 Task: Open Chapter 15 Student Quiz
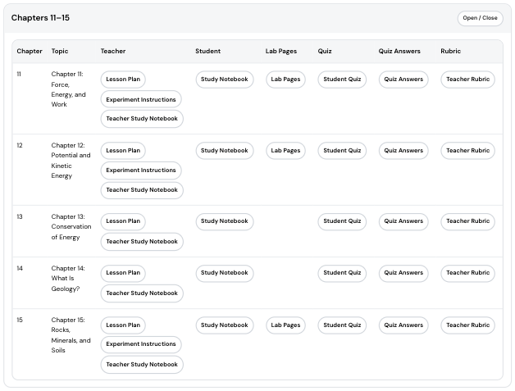click(x=342, y=325)
